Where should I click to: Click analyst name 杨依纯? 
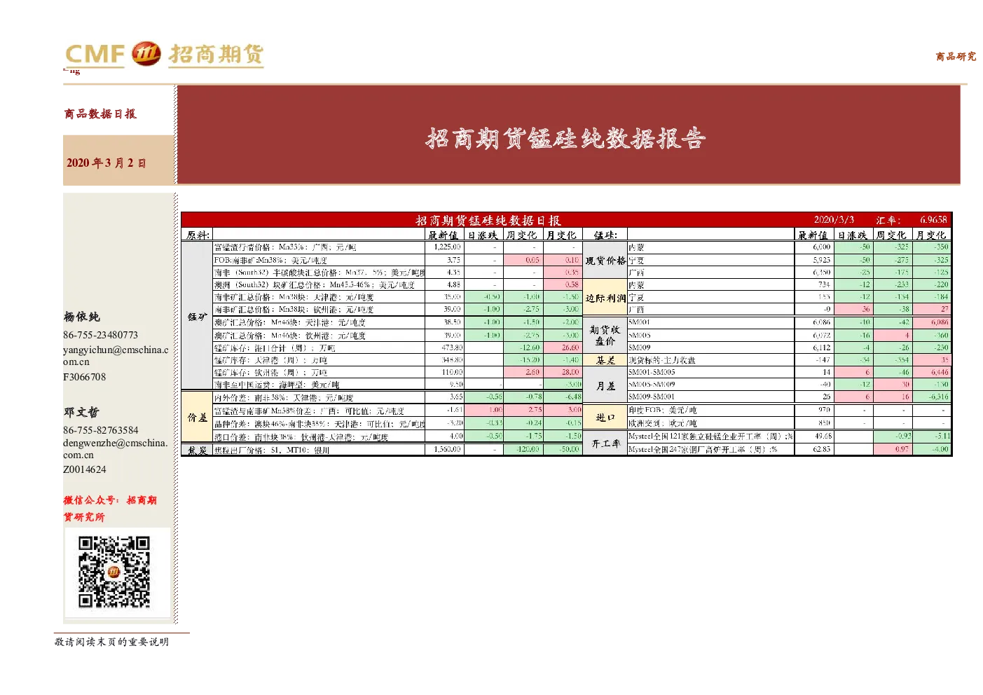(x=81, y=317)
